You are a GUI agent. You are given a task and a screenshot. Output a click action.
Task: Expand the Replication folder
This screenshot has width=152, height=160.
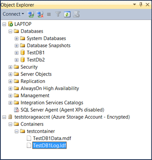(10, 81)
